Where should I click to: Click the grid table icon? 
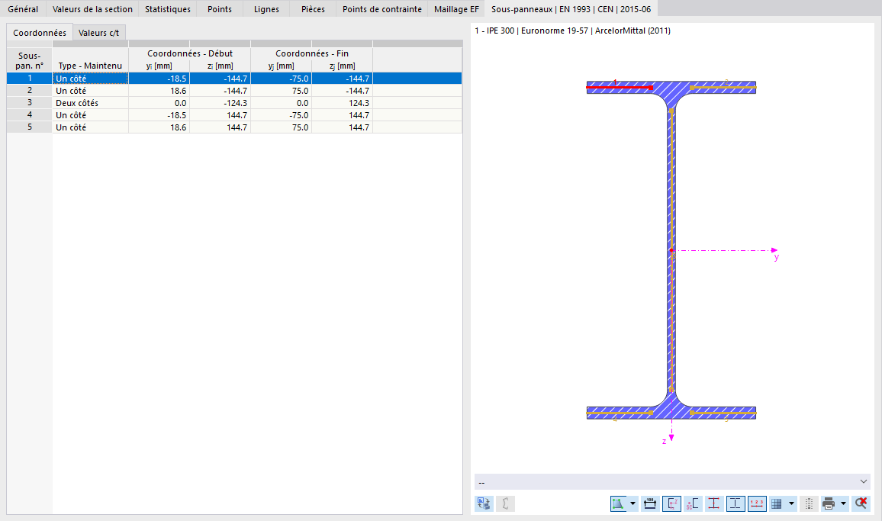[777, 503]
